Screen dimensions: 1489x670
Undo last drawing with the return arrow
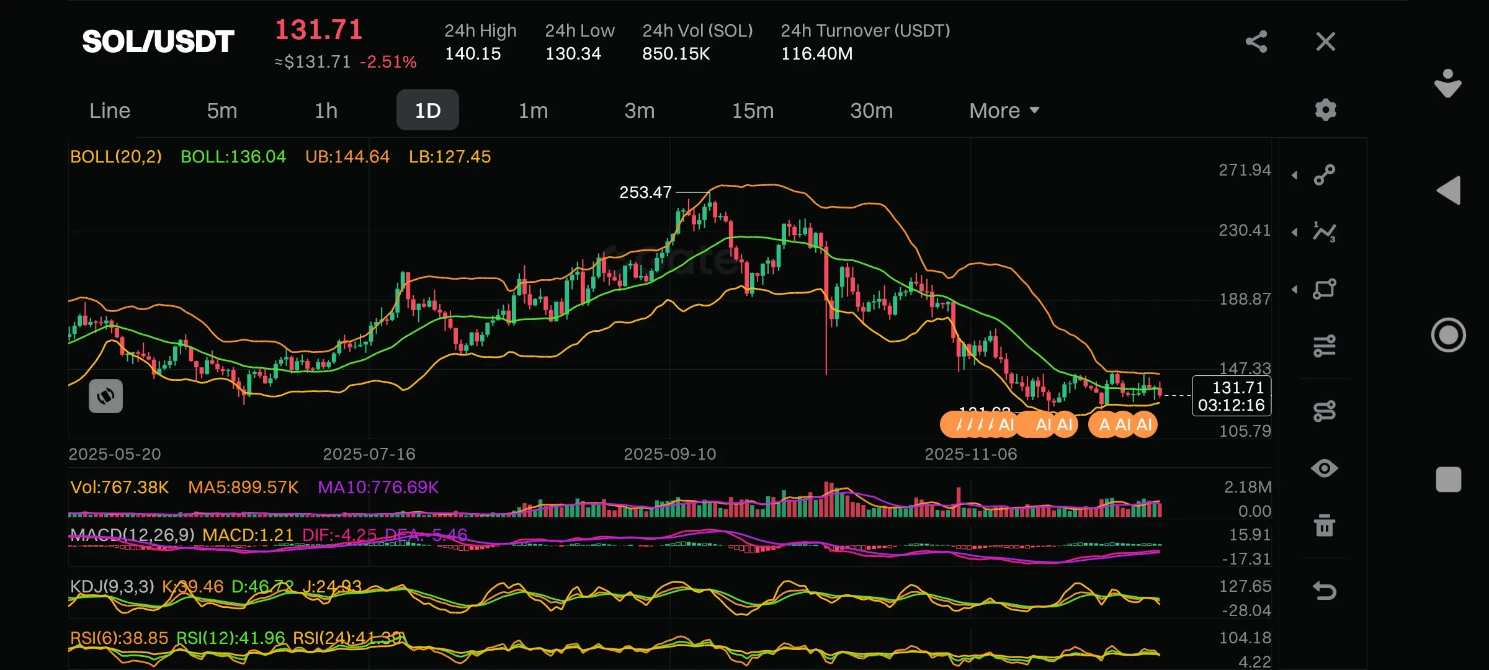click(x=1325, y=590)
